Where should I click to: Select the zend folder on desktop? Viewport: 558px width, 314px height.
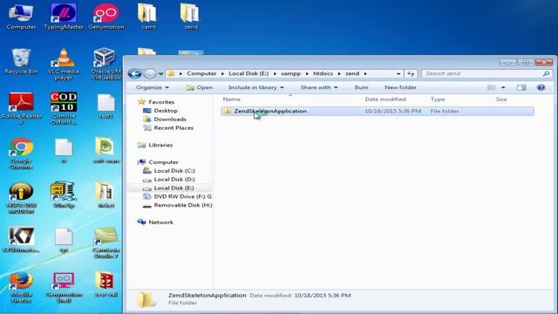[x=190, y=17]
